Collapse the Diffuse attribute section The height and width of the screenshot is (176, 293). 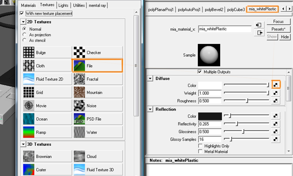pos(150,79)
